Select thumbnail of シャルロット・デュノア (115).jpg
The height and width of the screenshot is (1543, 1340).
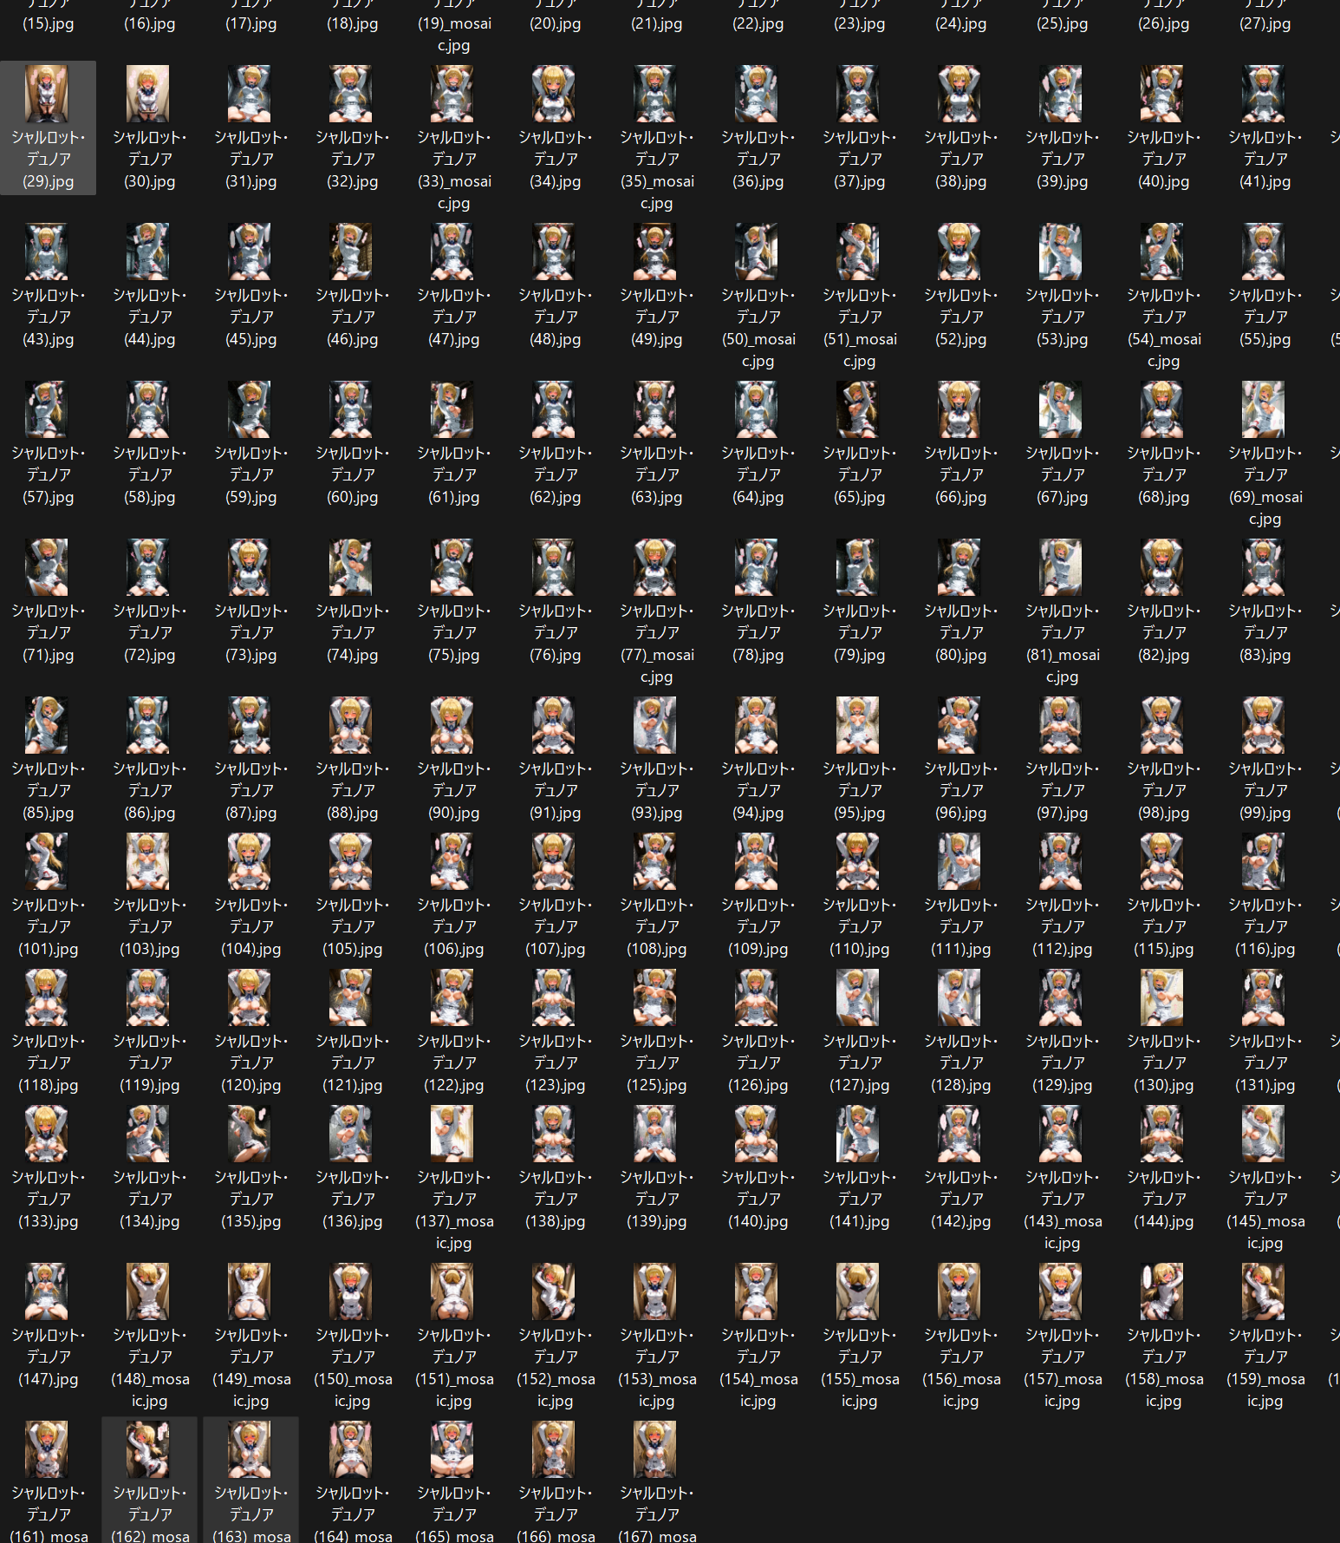(x=1162, y=861)
